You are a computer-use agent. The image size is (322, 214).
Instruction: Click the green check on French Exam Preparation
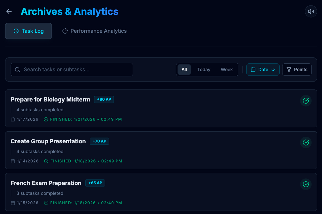point(306,184)
